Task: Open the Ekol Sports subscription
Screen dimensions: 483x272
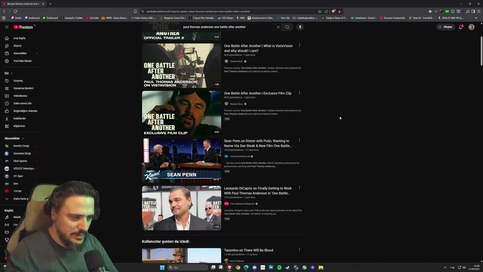Action: click(20, 161)
